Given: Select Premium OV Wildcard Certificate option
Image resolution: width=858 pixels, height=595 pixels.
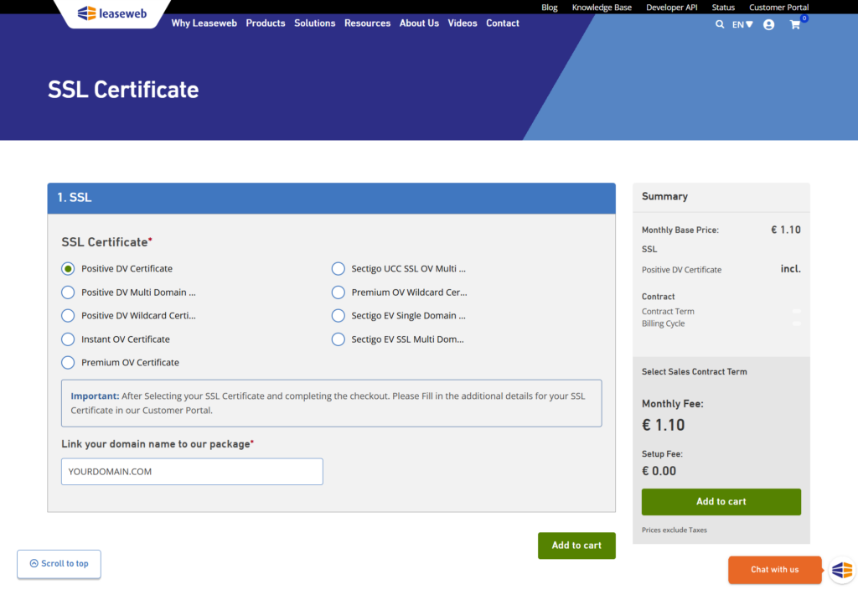Looking at the screenshot, I should point(339,292).
